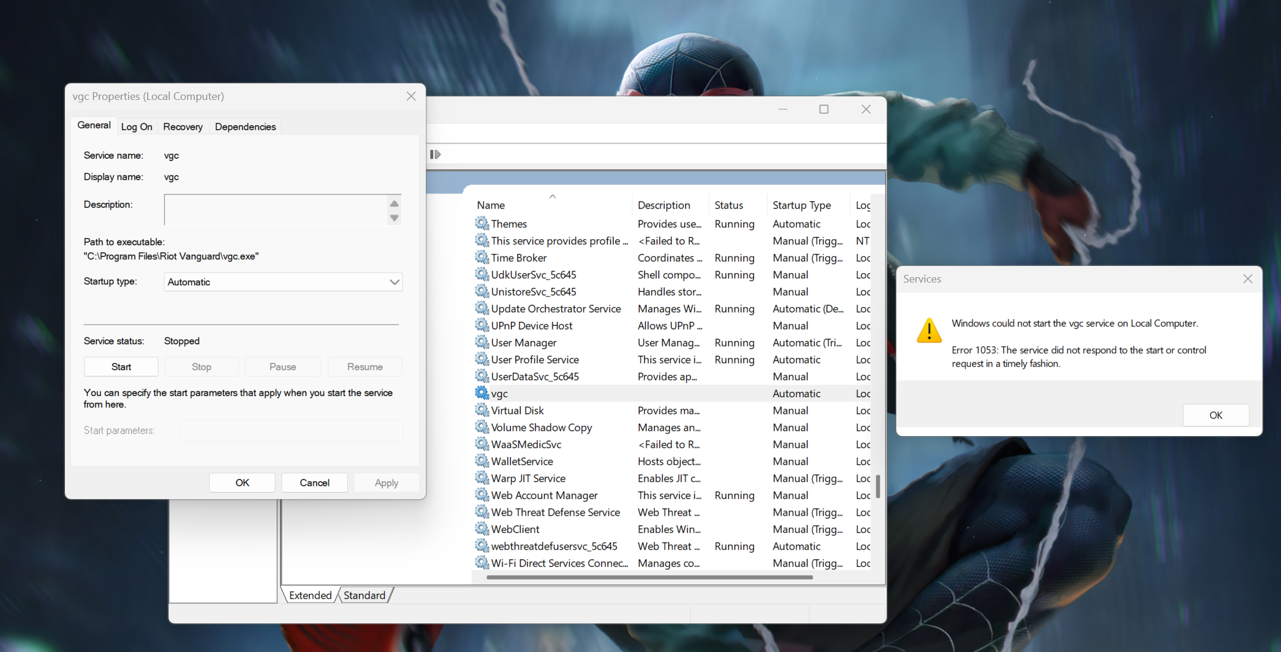Click the gear icon beside WebClient
Screen dimensions: 1281x652
point(482,529)
